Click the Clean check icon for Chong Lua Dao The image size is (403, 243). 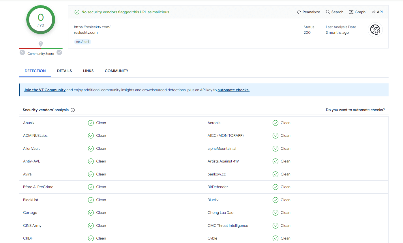pyautogui.click(x=275, y=213)
